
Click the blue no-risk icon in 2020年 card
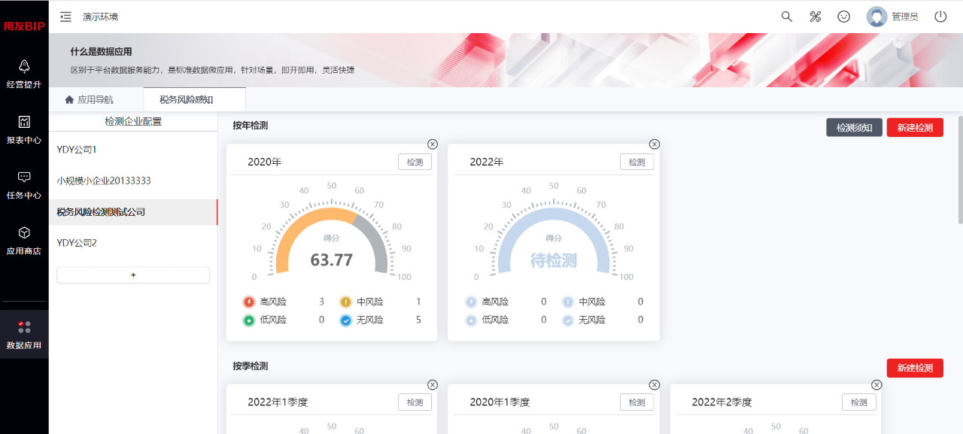coord(346,320)
